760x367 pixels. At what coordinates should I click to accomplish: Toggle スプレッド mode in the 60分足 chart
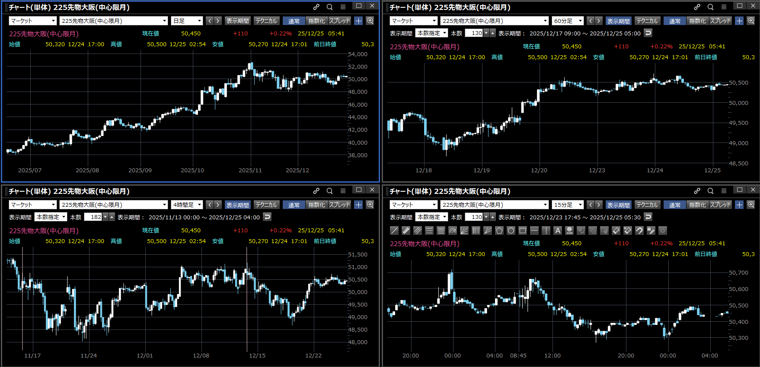click(720, 21)
